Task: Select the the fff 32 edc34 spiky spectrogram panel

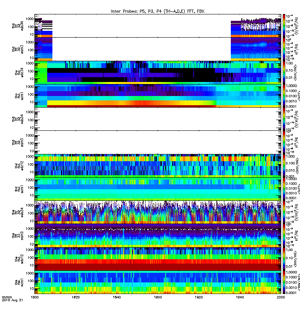Action: click(x=158, y=212)
